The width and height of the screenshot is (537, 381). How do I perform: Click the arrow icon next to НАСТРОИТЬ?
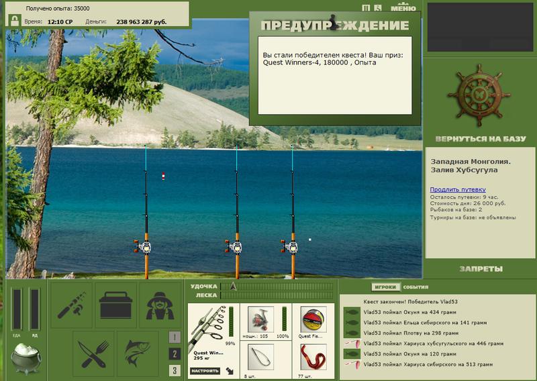click(x=230, y=371)
